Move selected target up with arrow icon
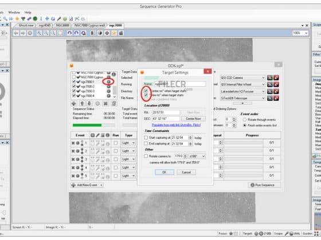The image size is (321, 240). pos(82,103)
